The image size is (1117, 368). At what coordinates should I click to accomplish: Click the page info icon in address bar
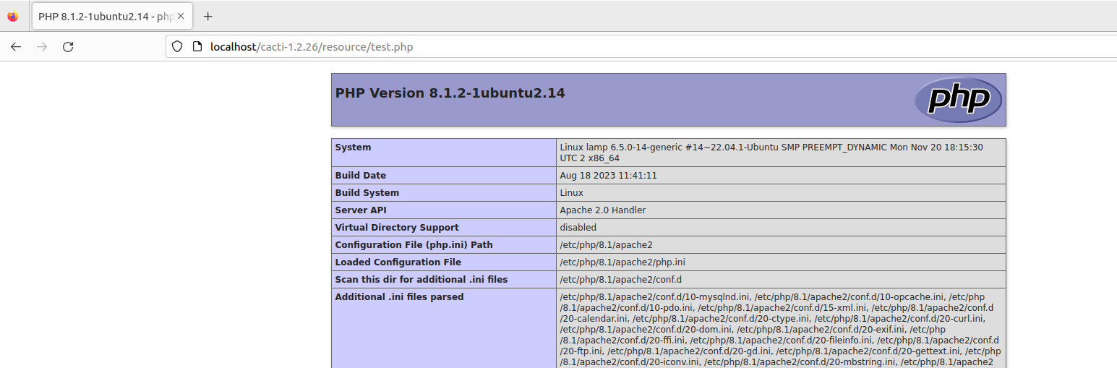click(x=197, y=47)
